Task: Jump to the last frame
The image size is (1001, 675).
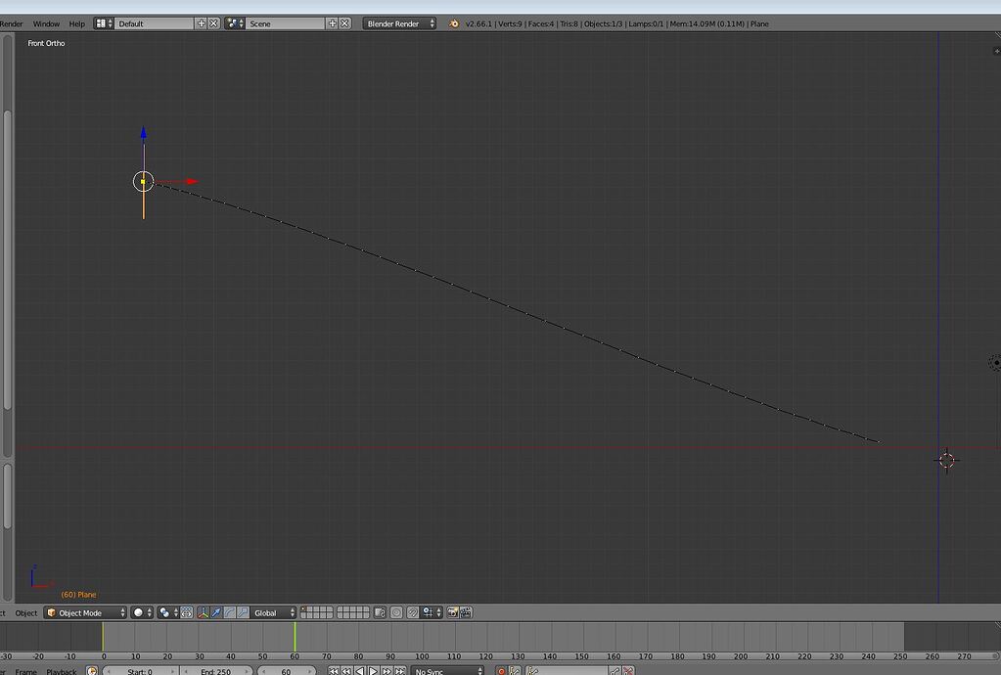Action: tap(399, 671)
